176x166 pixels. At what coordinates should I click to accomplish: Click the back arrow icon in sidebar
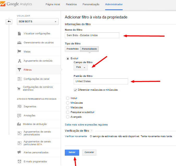(x=9, y=22)
